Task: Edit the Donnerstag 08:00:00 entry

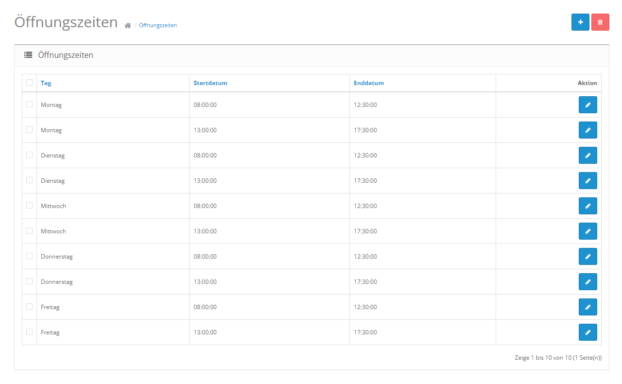Action: point(587,257)
